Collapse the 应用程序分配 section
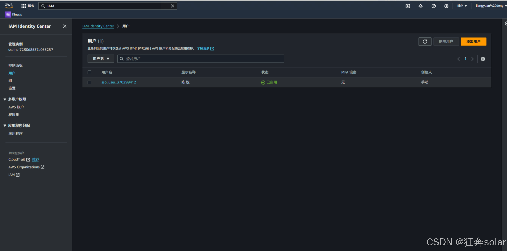 (5, 126)
